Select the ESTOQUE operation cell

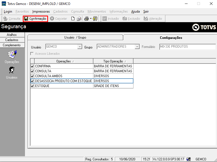(64, 86)
